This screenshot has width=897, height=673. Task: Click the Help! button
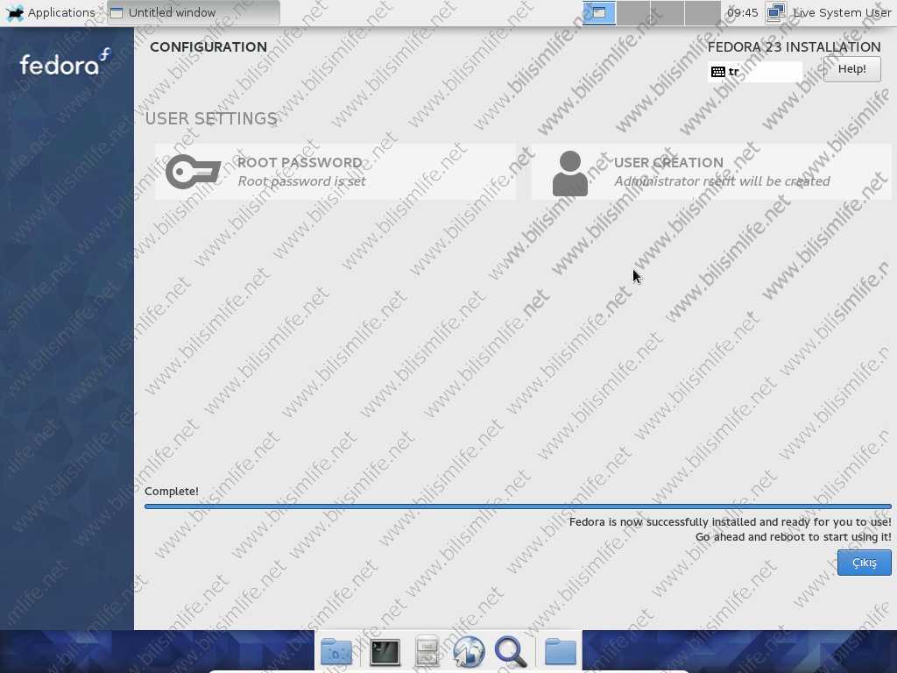pyautogui.click(x=851, y=69)
